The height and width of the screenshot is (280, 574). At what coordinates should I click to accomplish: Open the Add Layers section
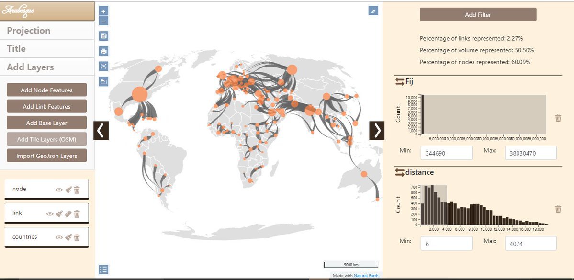point(47,67)
